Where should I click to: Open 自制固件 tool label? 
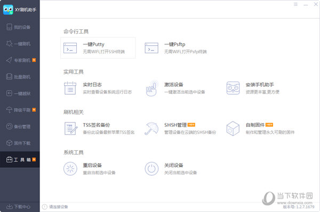255,125
